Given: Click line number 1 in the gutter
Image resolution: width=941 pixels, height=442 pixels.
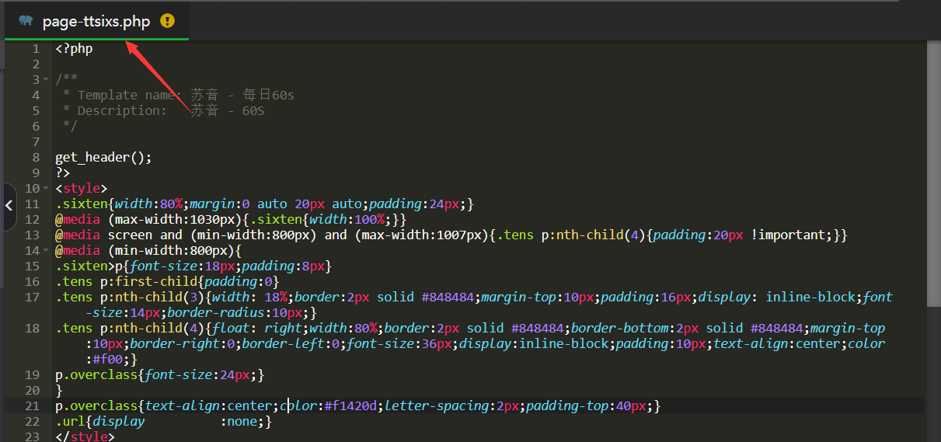Looking at the screenshot, I should click(x=35, y=49).
